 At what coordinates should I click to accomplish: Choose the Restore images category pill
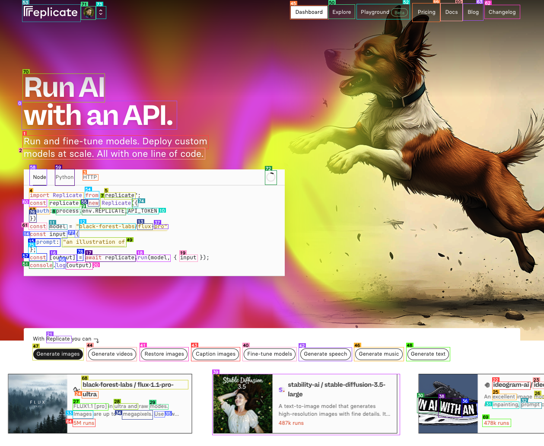click(164, 354)
